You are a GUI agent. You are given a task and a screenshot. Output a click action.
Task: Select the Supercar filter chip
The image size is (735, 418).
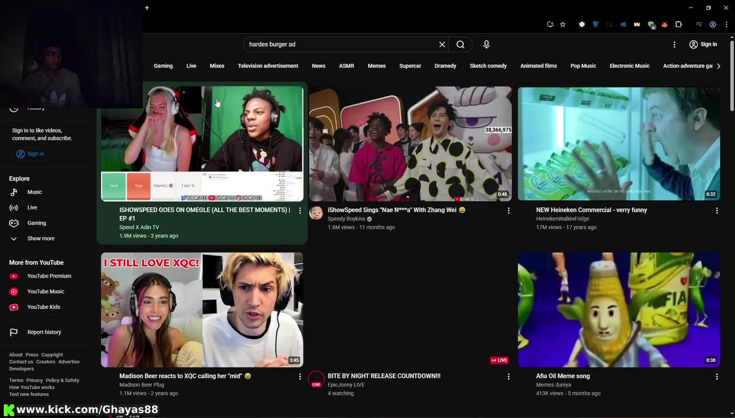click(x=410, y=66)
